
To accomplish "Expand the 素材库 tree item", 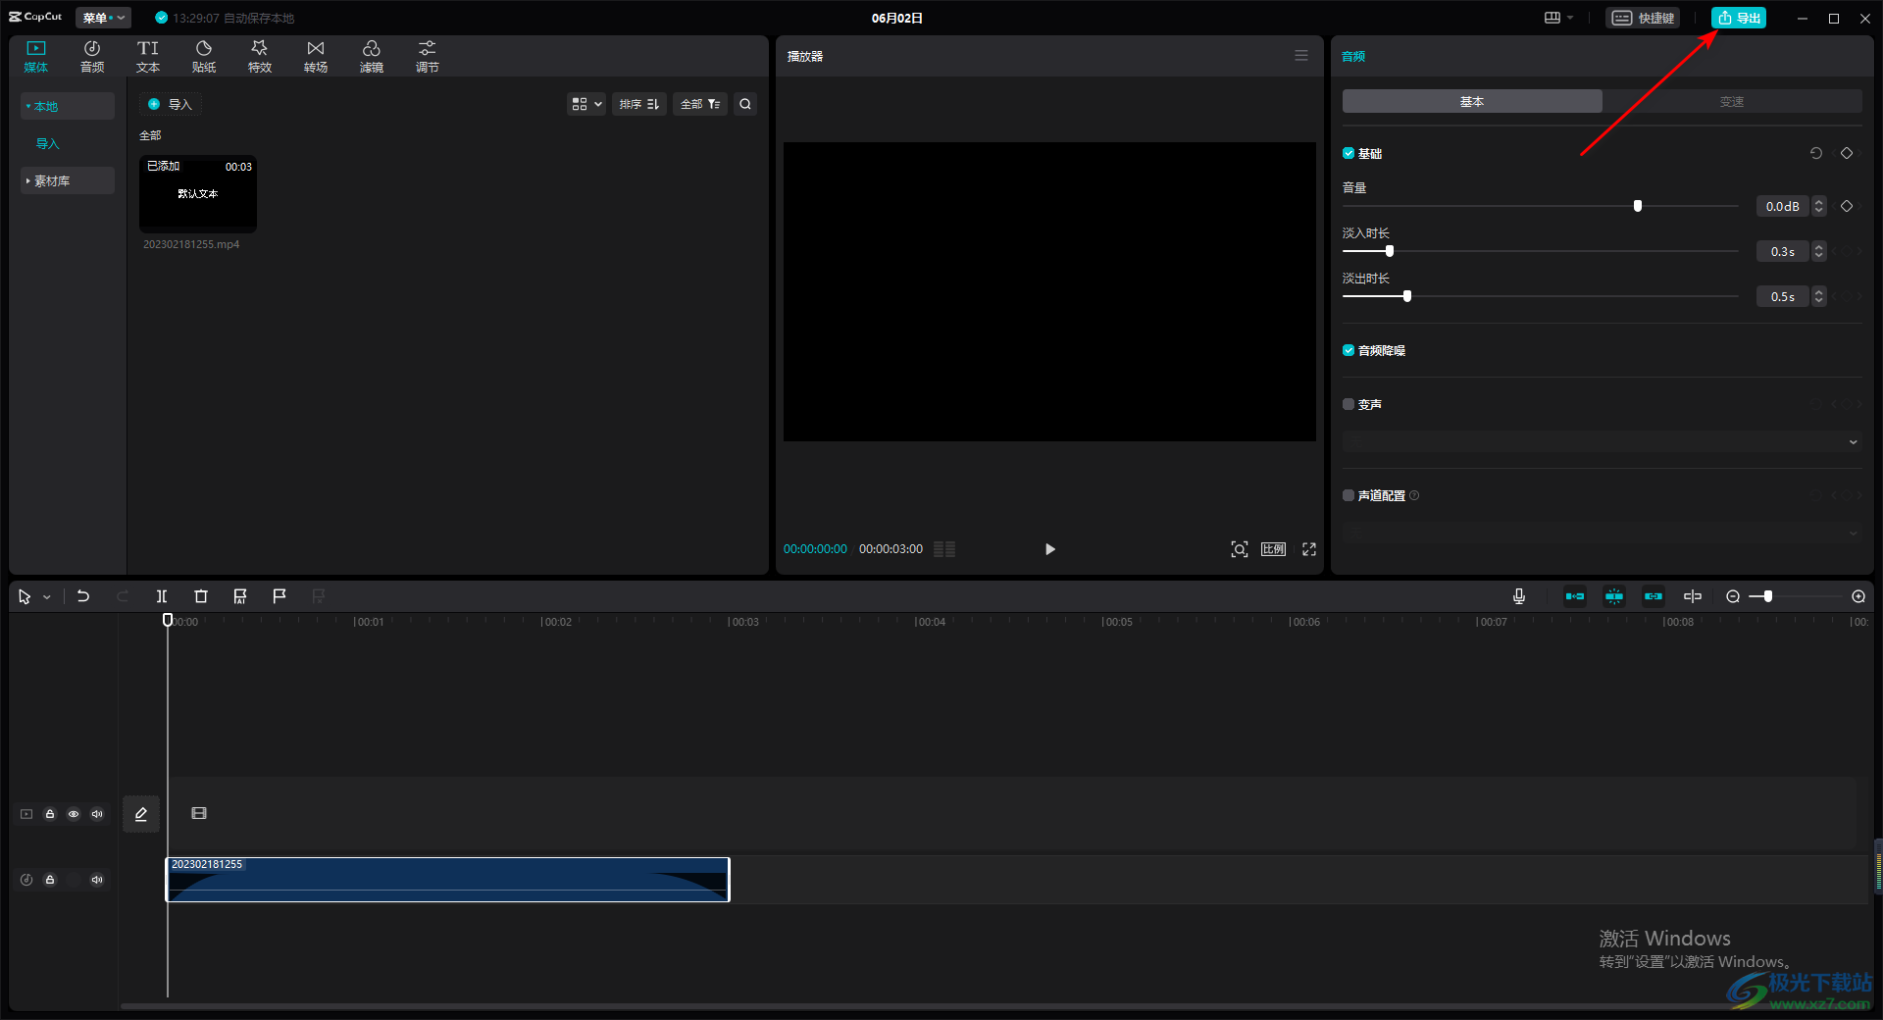I will click(x=68, y=180).
